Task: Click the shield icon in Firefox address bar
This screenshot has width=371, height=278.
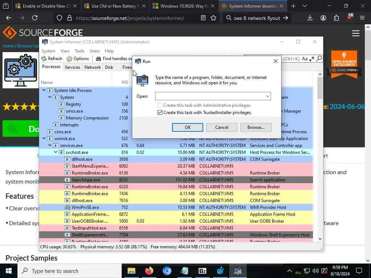Action: tap(59, 18)
